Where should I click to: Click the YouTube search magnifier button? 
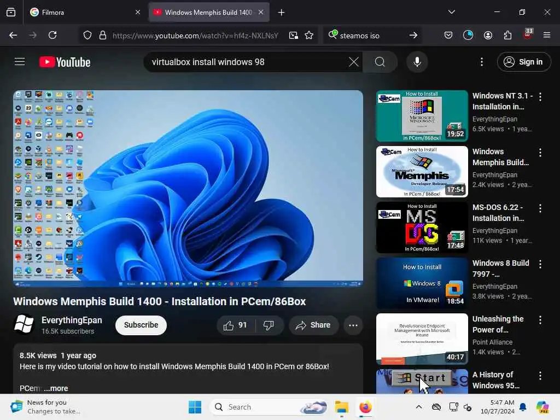[380, 62]
